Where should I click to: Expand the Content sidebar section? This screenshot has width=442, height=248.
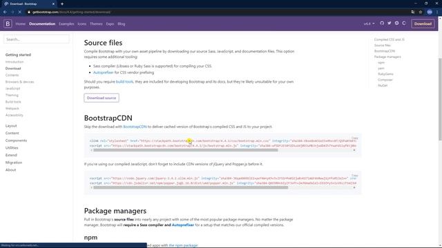coord(12,133)
